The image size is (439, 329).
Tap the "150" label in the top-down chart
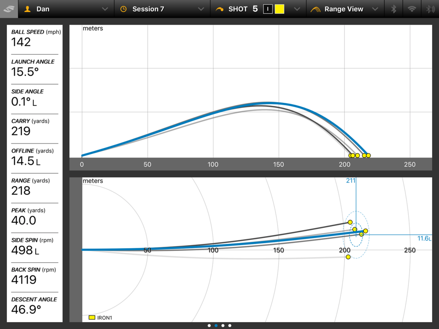pos(279,250)
